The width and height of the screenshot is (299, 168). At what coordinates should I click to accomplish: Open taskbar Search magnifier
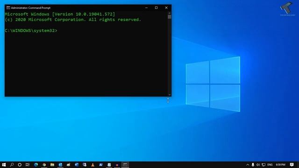pos(12,165)
